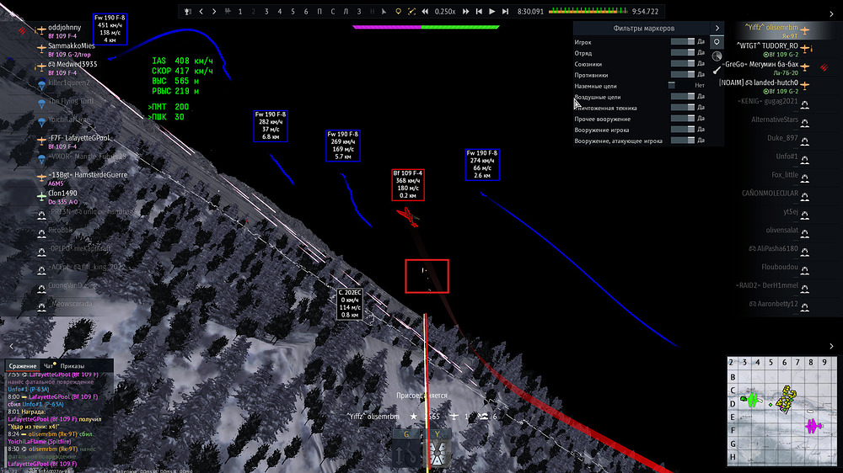Screen dimensions: 843x473
Task: Click parachute icon next to killer1queen2
Action: pyautogui.click(x=41, y=85)
